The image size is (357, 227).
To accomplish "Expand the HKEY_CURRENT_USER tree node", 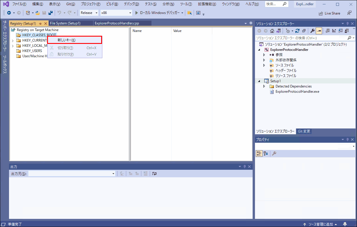I will (13, 40).
